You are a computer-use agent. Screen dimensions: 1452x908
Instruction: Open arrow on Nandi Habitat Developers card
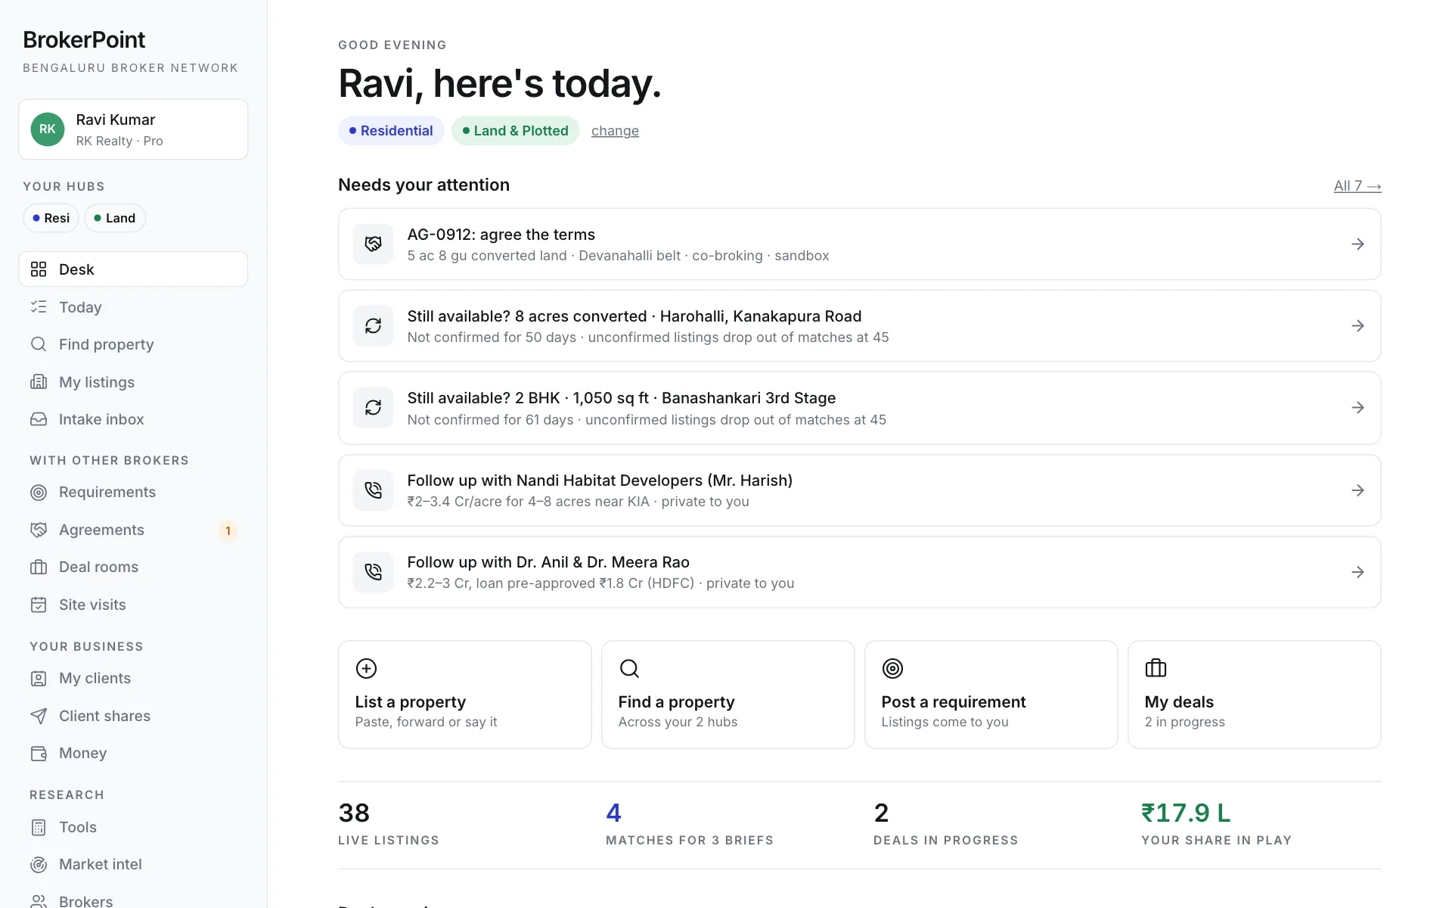pyautogui.click(x=1357, y=490)
